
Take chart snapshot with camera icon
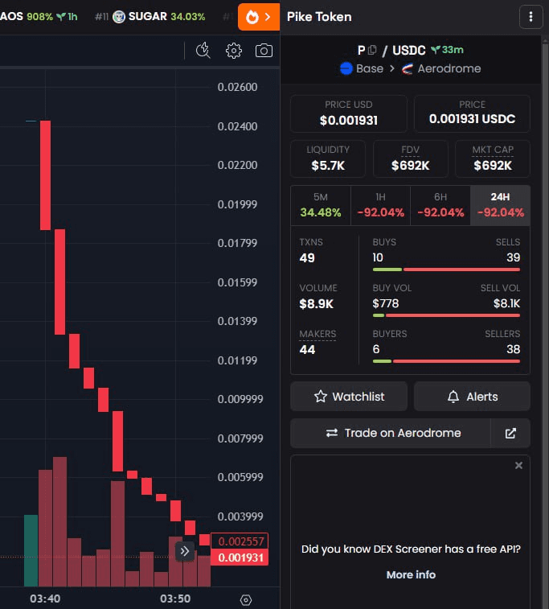(x=264, y=51)
